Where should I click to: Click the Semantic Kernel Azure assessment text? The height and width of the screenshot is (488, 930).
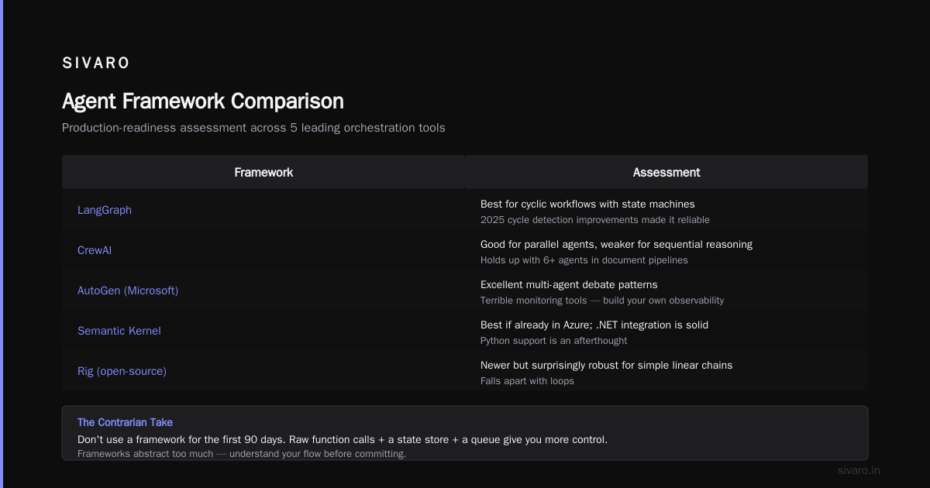[x=594, y=325]
